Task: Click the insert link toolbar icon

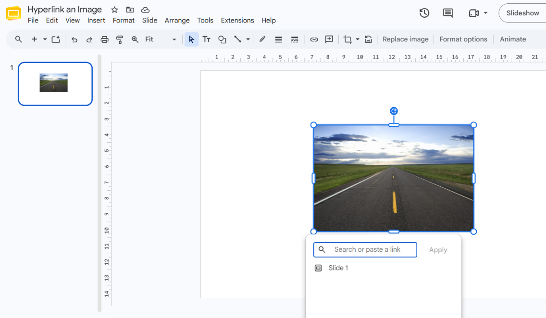Action: [x=314, y=39]
